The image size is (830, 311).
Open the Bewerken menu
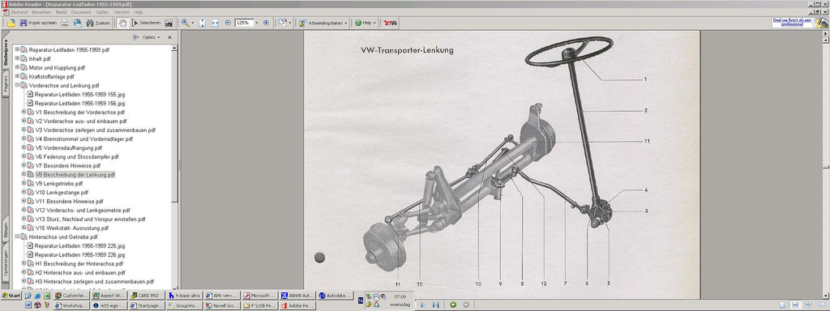(x=42, y=11)
